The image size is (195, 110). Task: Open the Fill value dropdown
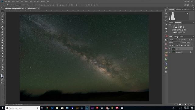(x=191, y=46)
